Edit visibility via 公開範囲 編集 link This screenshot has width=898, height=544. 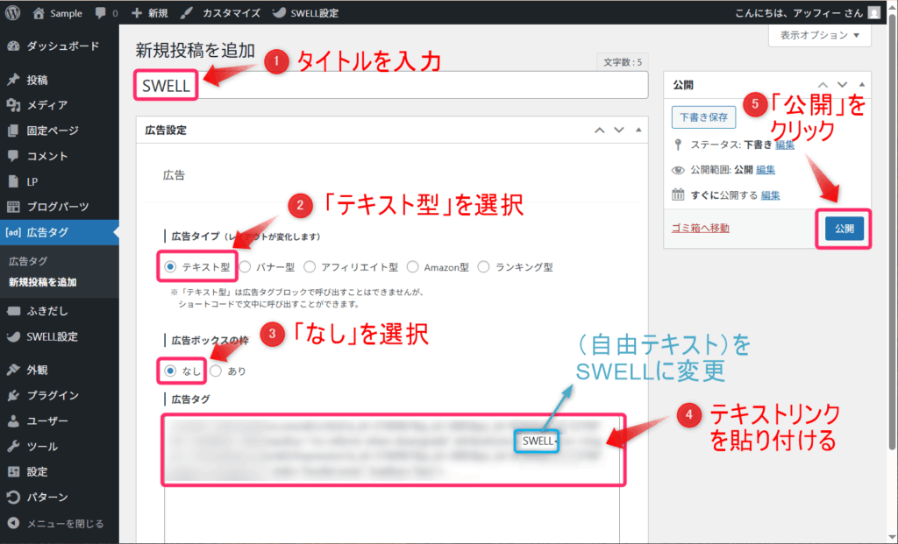pos(765,170)
